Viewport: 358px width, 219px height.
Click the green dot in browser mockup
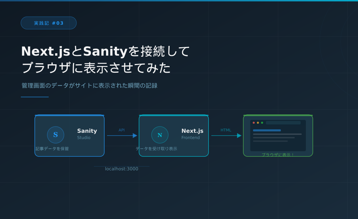click(x=262, y=123)
